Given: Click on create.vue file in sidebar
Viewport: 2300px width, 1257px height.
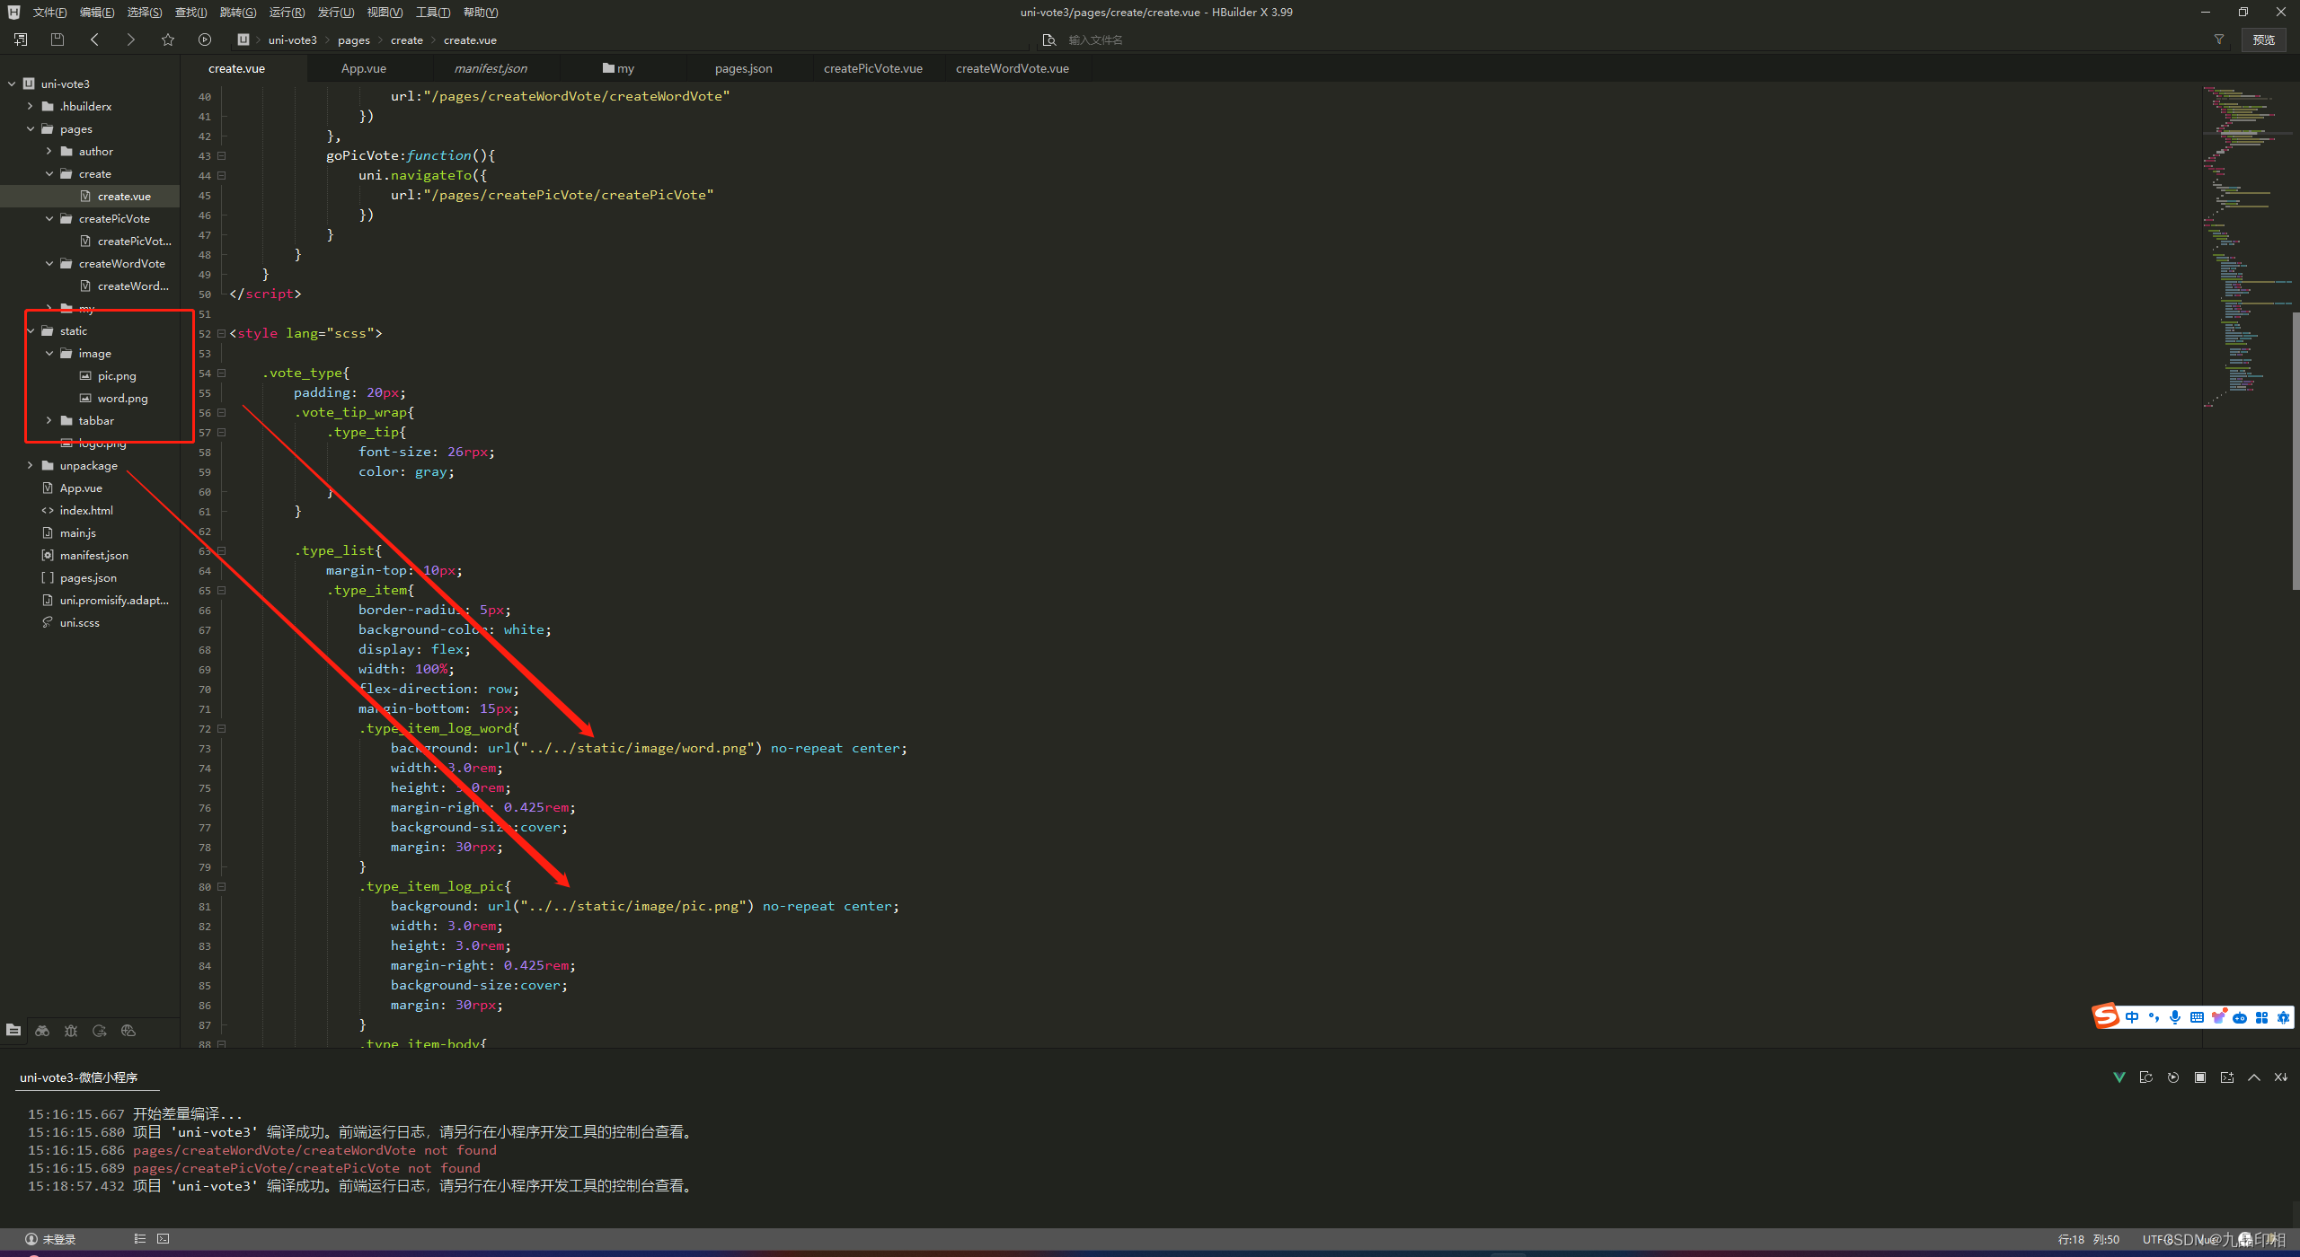Looking at the screenshot, I should (x=122, y=195).
